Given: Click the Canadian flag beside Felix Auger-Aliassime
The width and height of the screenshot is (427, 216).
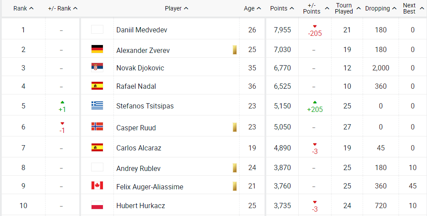Looking at the screenshot, I should pos(97,185).
